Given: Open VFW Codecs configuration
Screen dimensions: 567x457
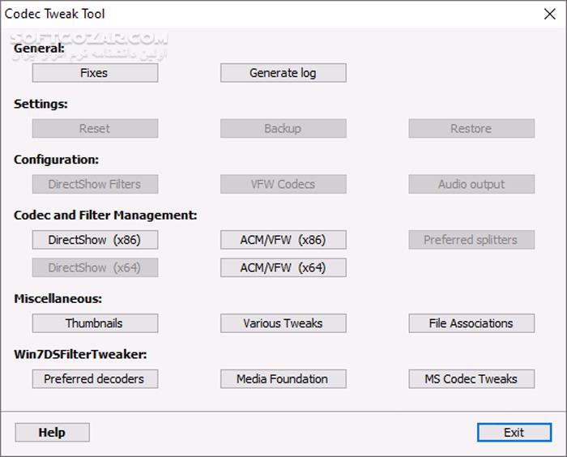Looking at the screenshot, I should [x=283, y=184].
